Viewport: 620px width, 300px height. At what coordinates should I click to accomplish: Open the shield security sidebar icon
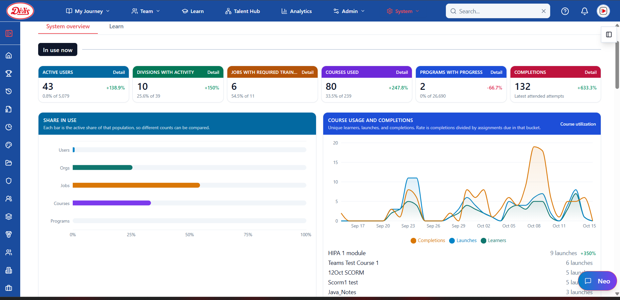9,181
